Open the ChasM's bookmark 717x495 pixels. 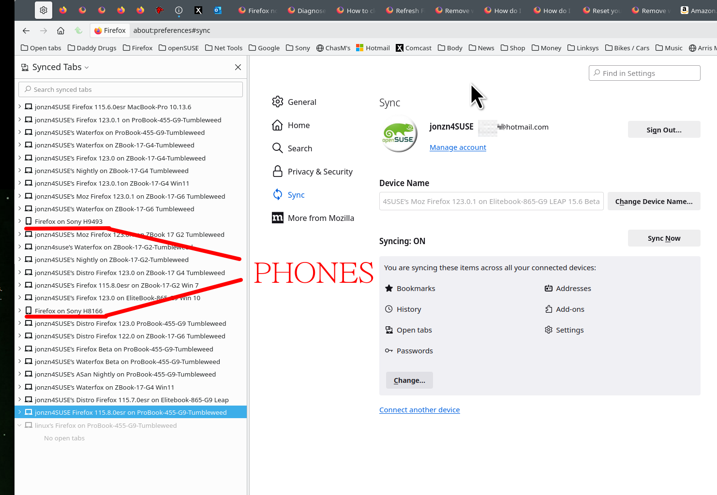click(x=333, y=48)
